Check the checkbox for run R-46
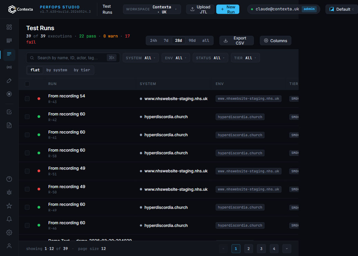 click(x=27, y=226)
